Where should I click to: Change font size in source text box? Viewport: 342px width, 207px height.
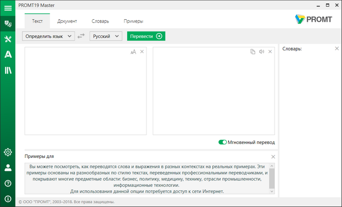point(133,52)
